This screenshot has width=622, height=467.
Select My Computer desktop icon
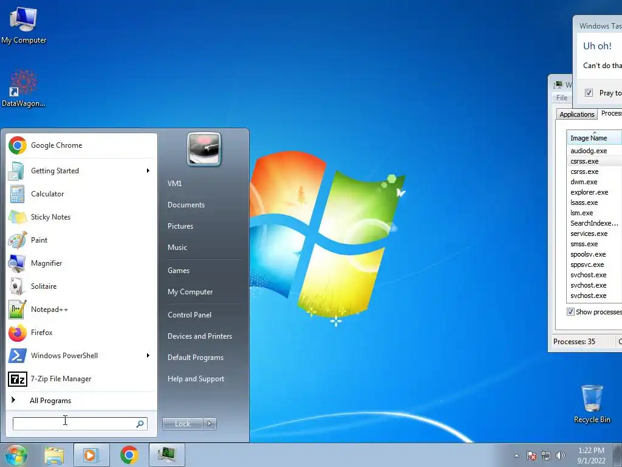(24, 26)
